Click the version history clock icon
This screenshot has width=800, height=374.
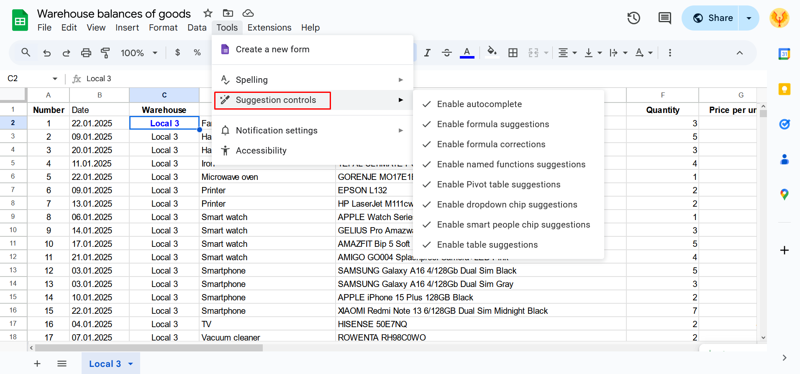coord(633,18)
